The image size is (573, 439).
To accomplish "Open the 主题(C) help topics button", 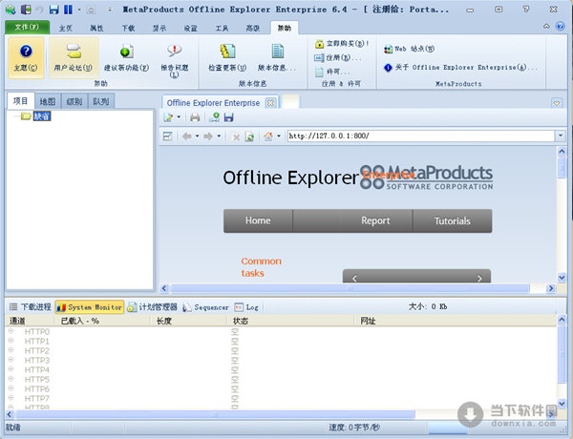I will pos(26,57).
